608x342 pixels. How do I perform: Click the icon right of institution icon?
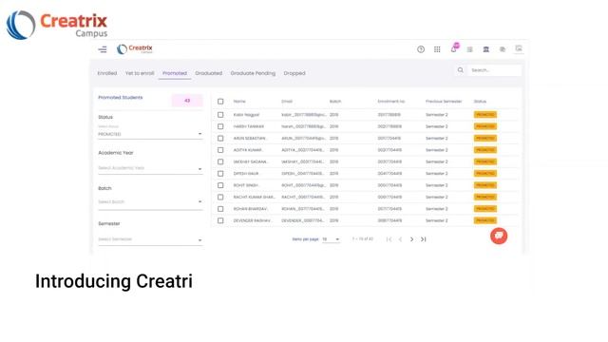tap(503, 49)
